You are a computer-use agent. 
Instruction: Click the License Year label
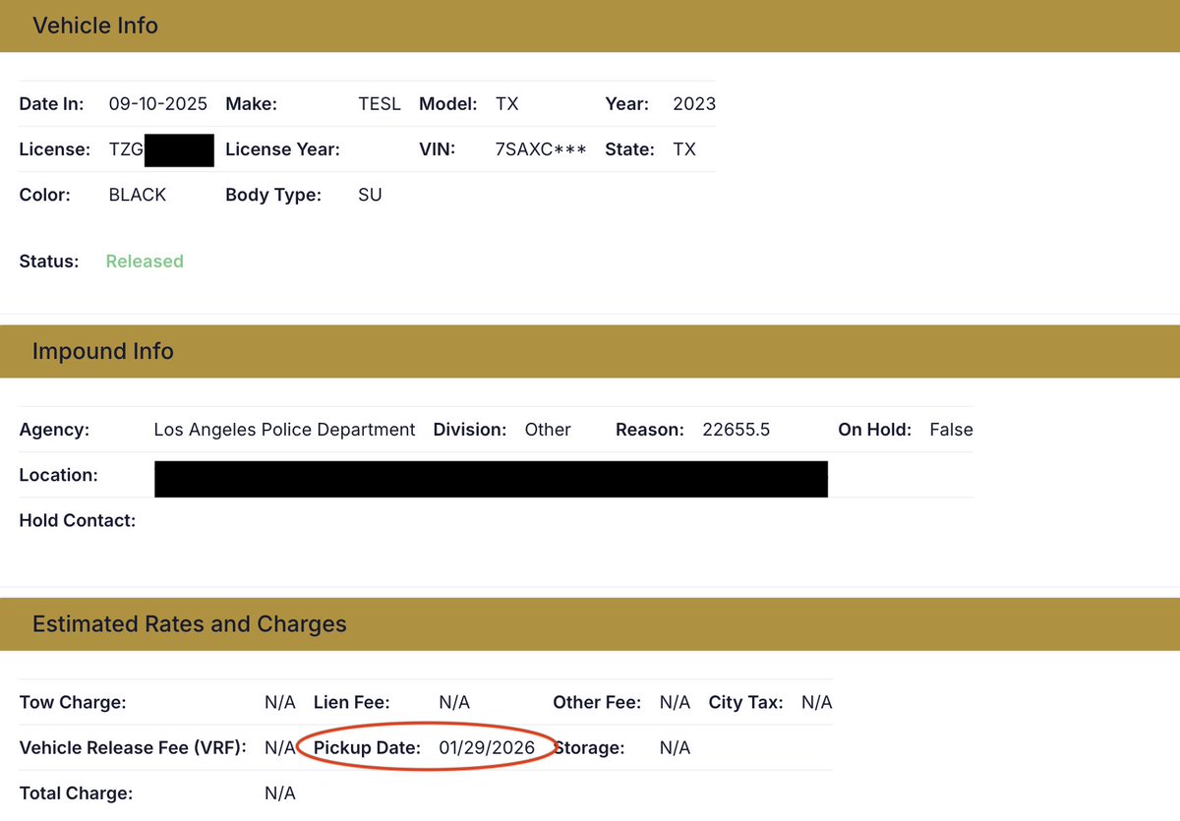pos(282,149)
